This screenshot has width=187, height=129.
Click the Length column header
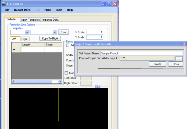[x=33, y=44]
